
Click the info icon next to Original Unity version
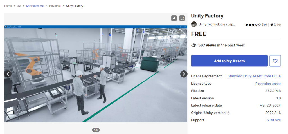228,113
